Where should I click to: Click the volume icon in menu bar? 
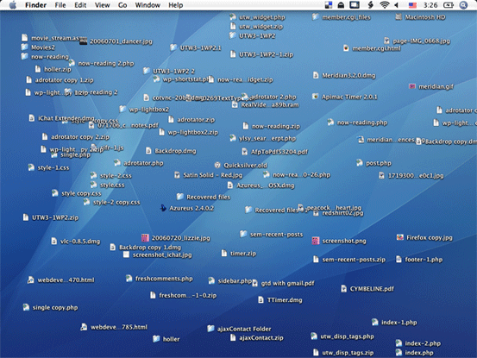(397, 5)
